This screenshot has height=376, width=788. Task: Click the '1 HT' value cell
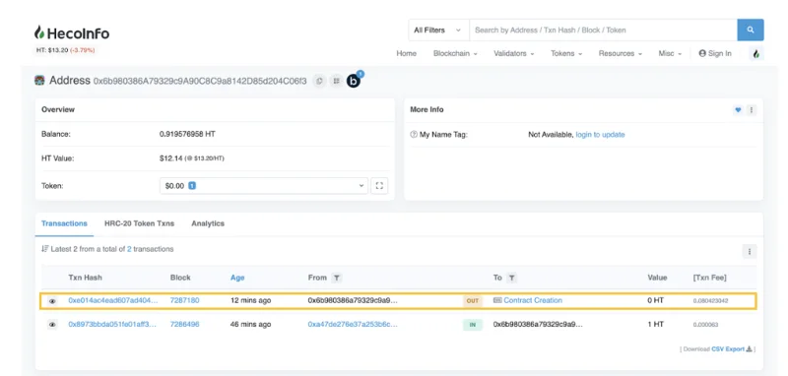click(x=655, y=325)
